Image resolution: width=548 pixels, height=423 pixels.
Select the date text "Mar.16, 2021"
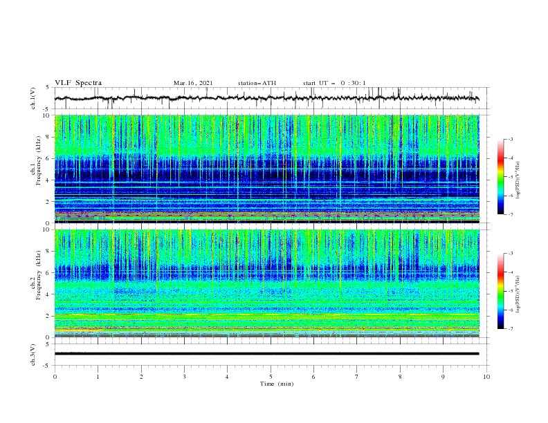[x=193, y=83]
